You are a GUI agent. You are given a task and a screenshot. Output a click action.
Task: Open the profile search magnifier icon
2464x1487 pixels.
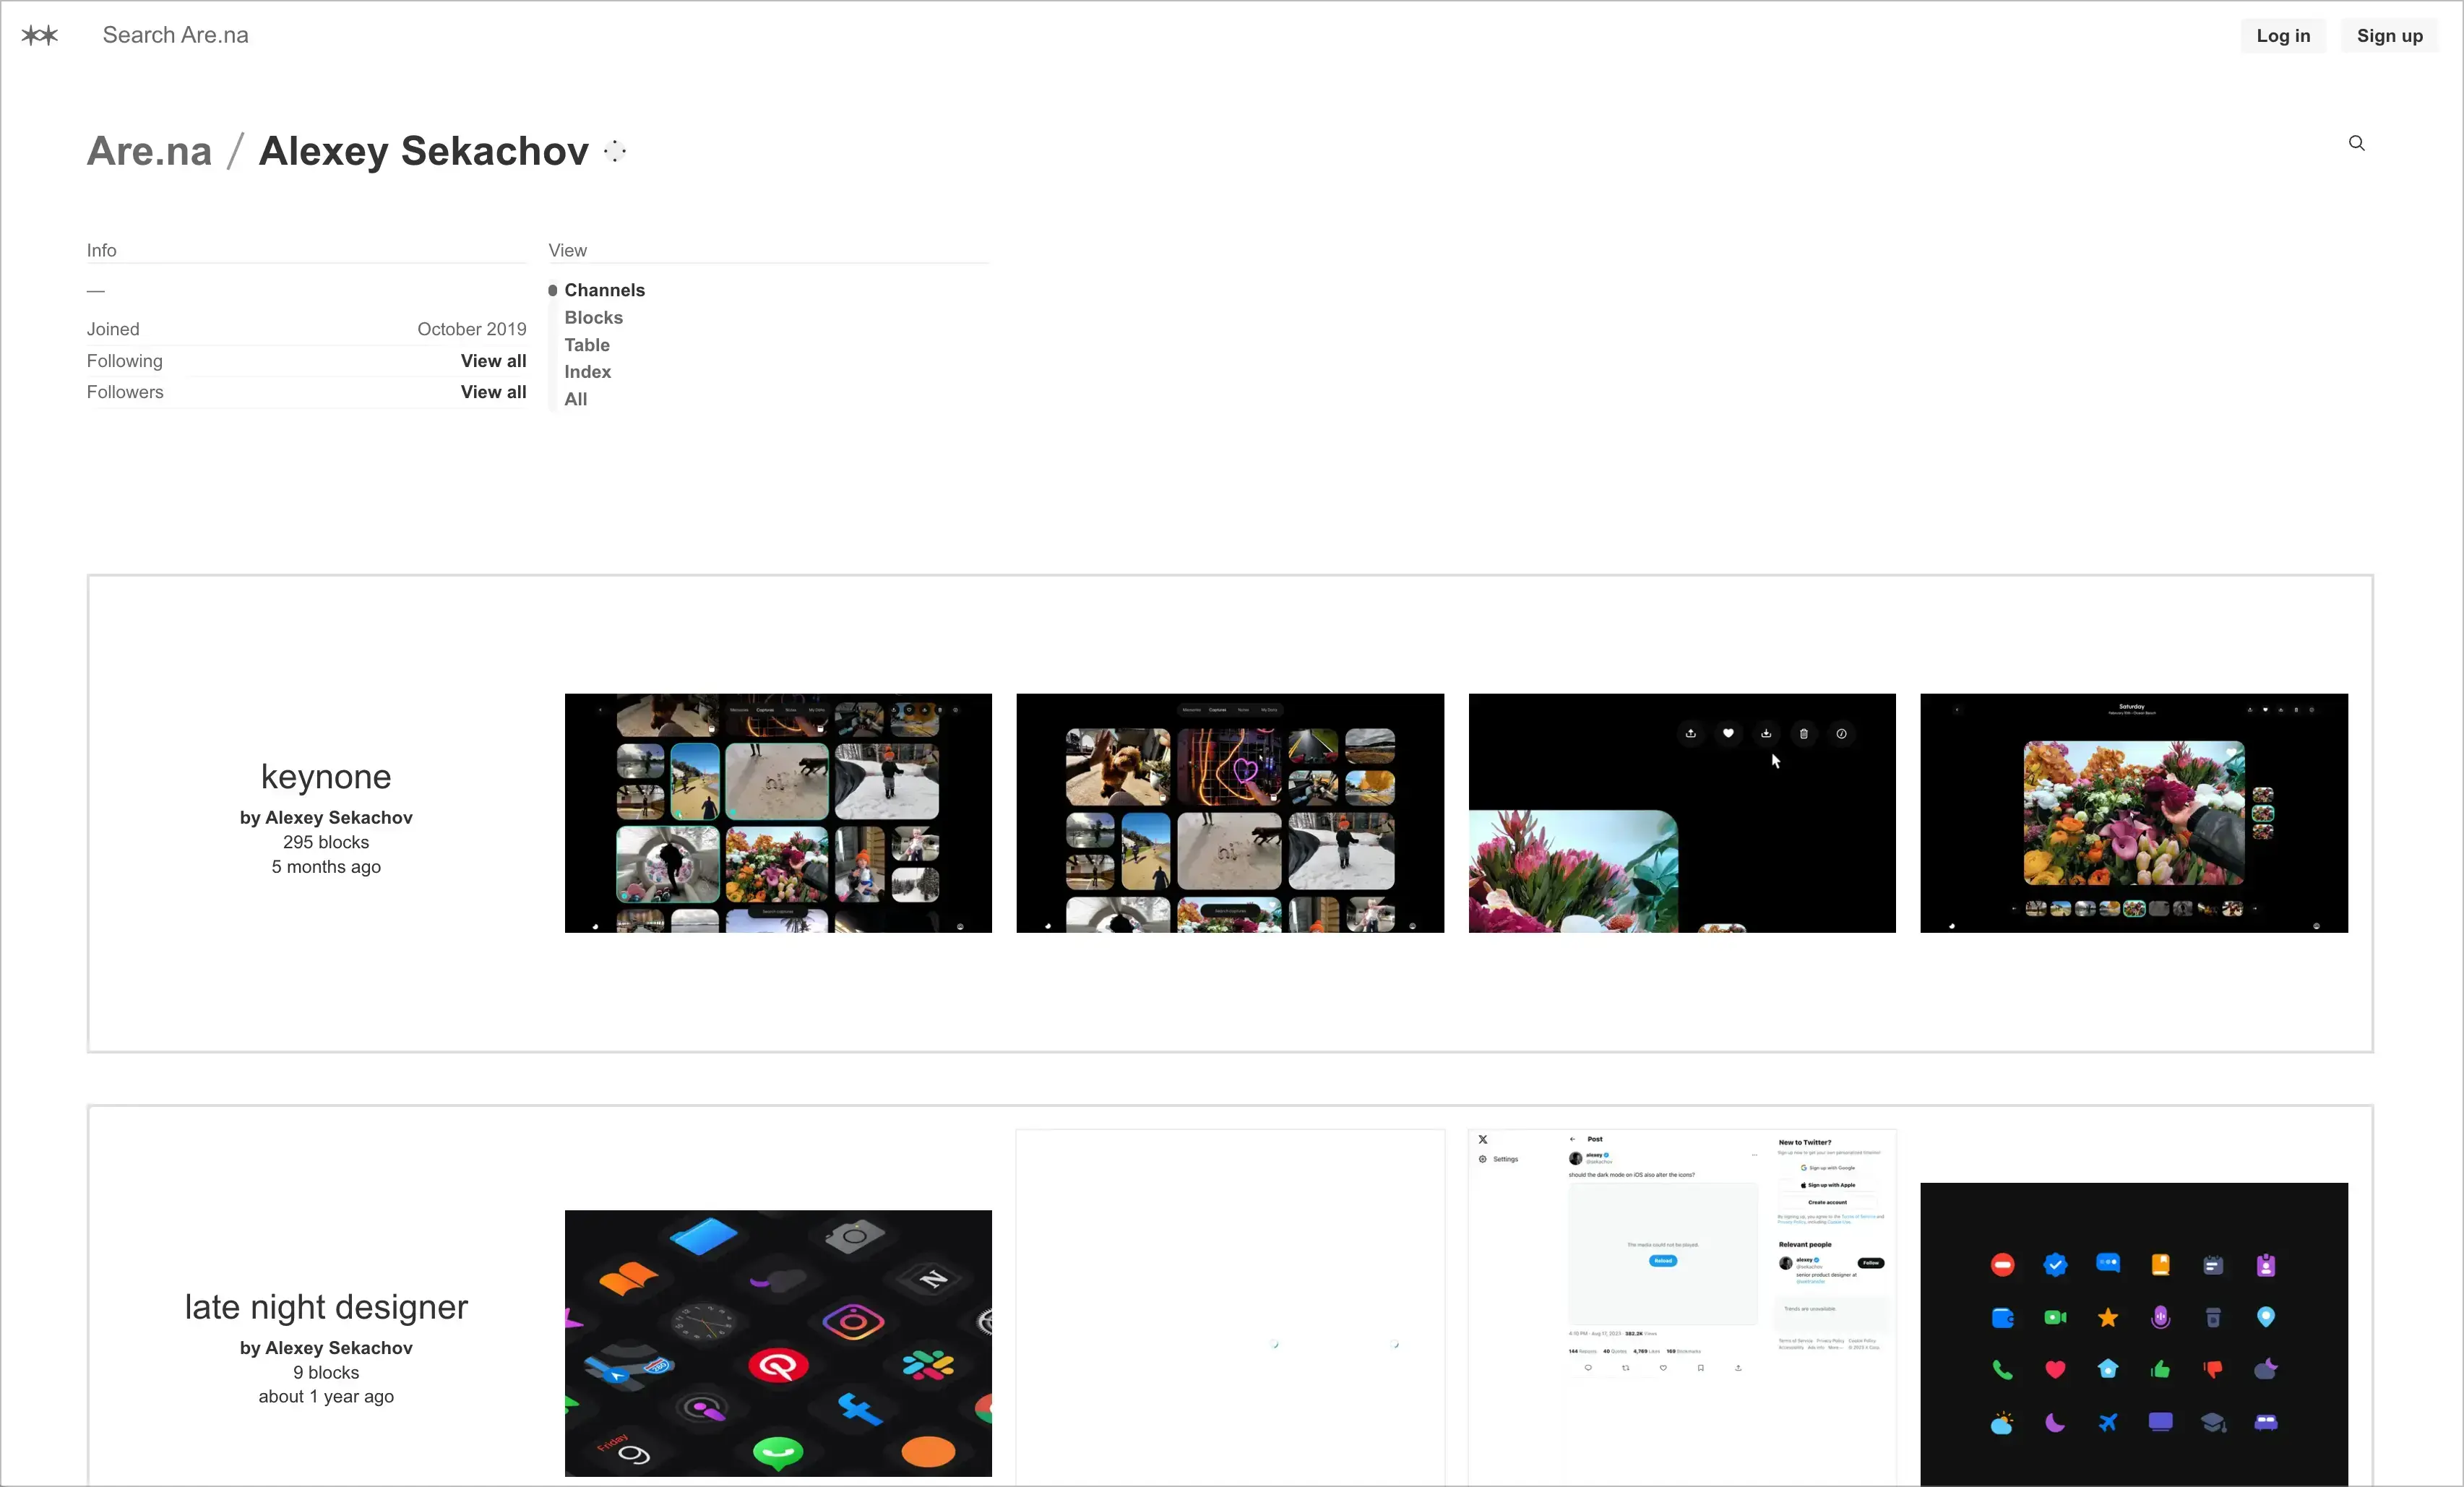[2356, 143]
